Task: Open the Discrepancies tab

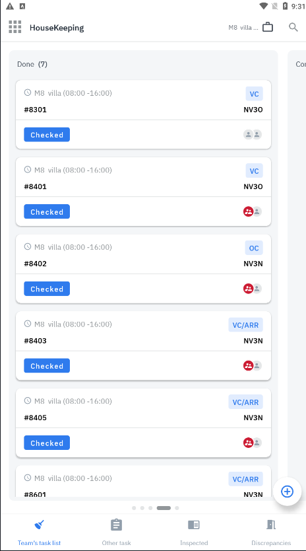Action: click(x=271, y=533)
